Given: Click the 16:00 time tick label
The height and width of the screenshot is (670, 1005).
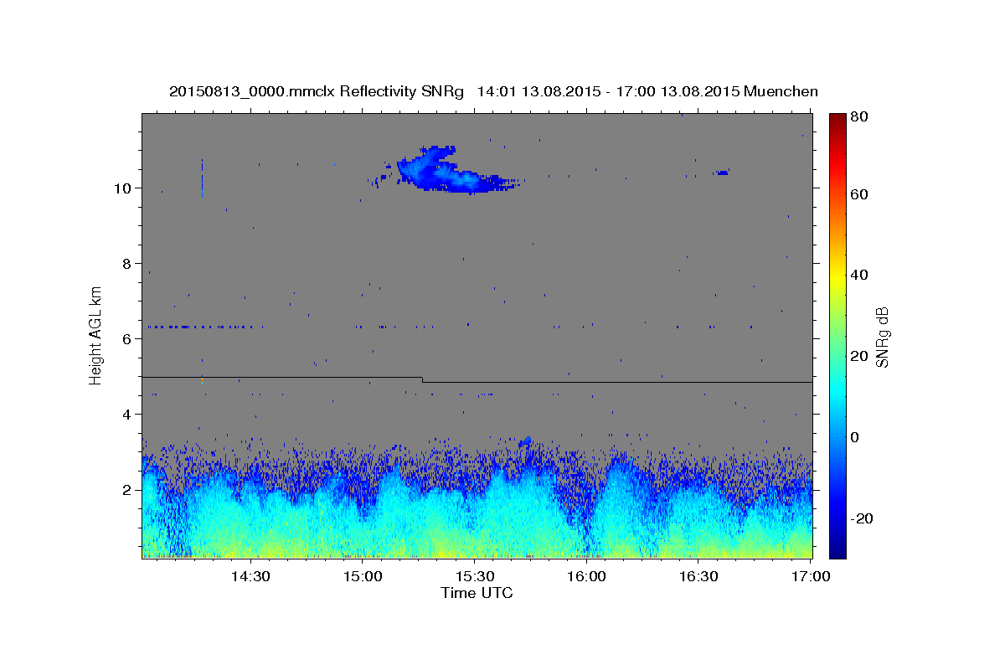Looking at the screenshot, I should click(x=586, y=576).
